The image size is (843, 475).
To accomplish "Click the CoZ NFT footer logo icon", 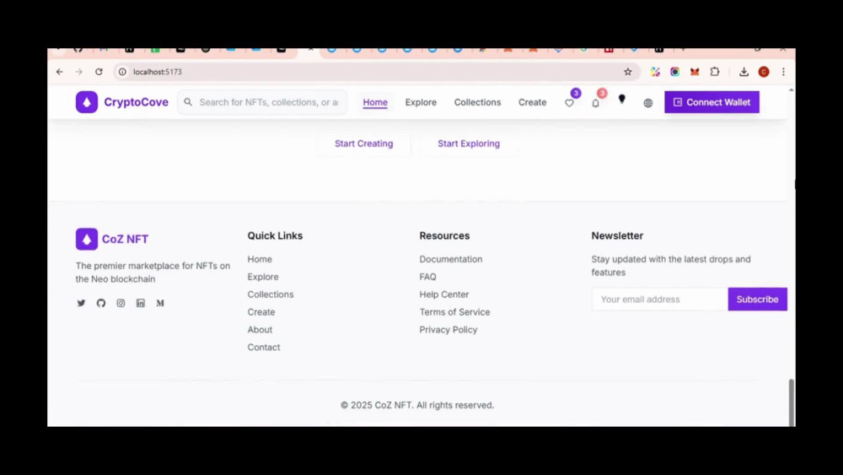I will (87, 239).
